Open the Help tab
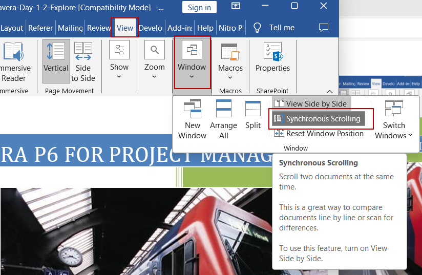Viewport: 422px width, 275px height. (205, 28)
